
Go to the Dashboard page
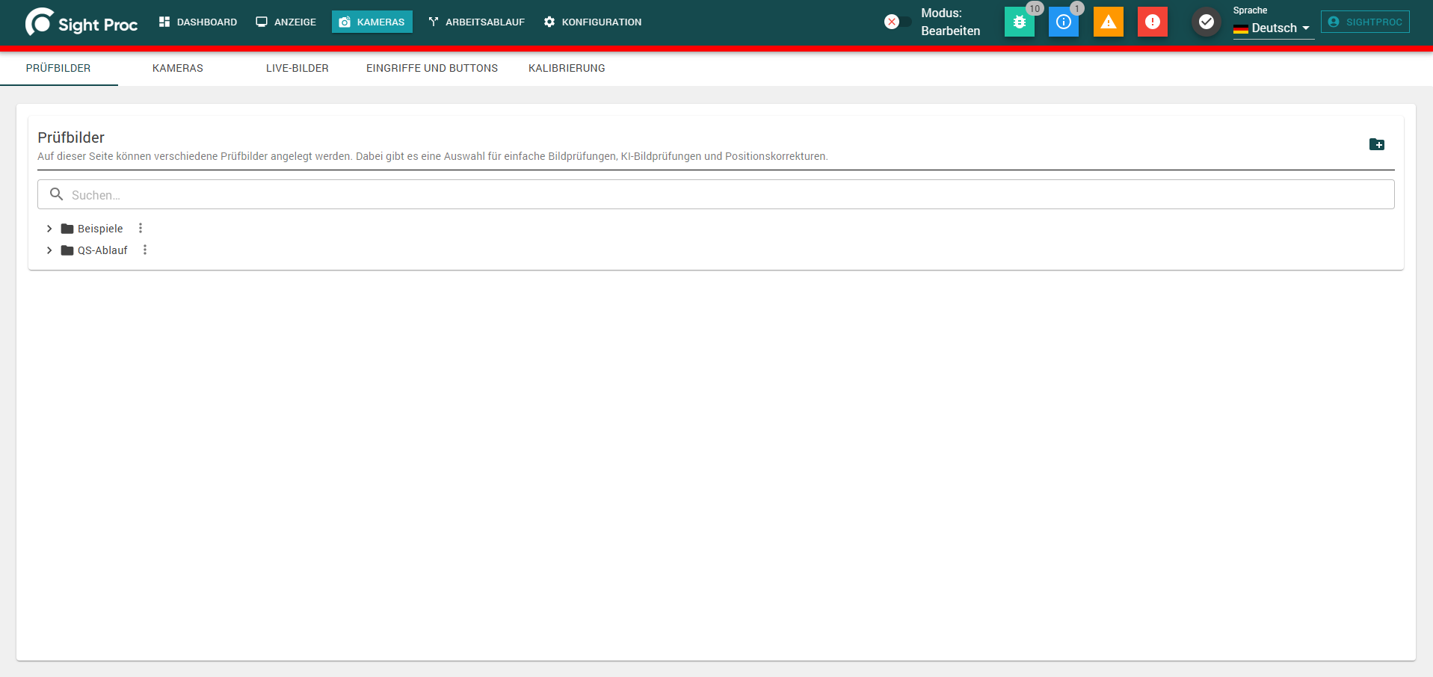click(x=198, y=22)
